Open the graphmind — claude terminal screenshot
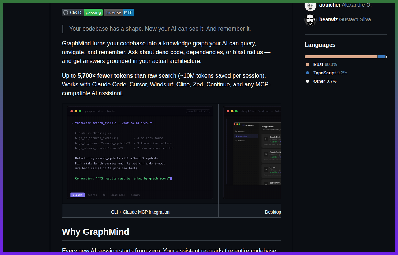This screenshot has width=398, height=255. [140, 152]
